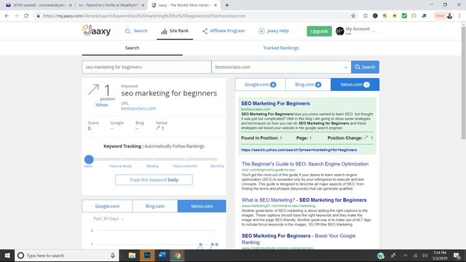Click the taskbar microphone icon
Image resolution: width=466 pixels, height=262 pixels.
click(x=112, y=255)
